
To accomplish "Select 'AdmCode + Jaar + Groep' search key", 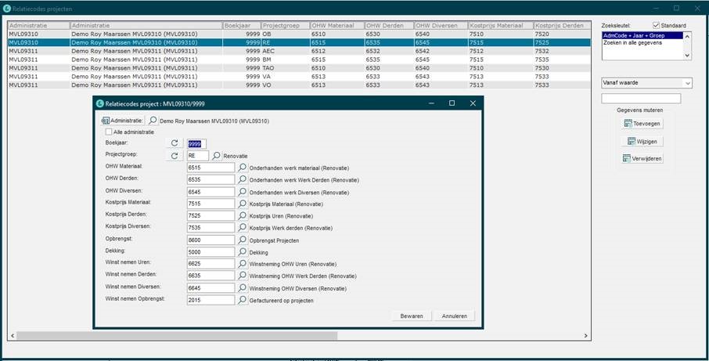I will 632,35.
